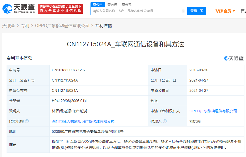Open 深圳市隆天联鼎知识产权代理有限公司 agency link
This screenshot has width=246, height=157.
(x=83, y=121)
